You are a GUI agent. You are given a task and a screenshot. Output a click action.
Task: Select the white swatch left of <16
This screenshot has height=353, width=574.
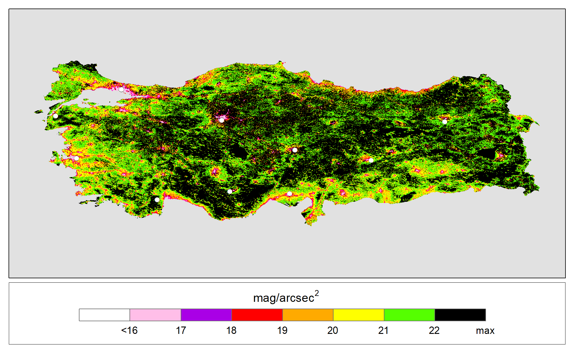click(x=104, y=315)
